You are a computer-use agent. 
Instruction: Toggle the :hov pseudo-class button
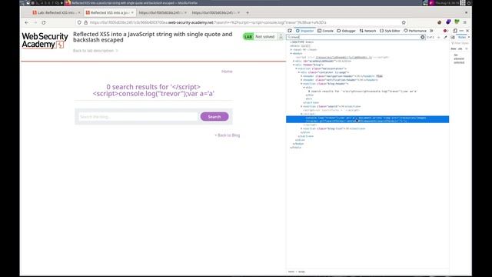[x=454, y=49]
